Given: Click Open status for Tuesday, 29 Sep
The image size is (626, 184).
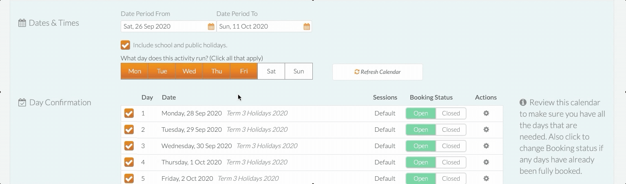Looking at the screenshot, I should (x=421, y=130).
